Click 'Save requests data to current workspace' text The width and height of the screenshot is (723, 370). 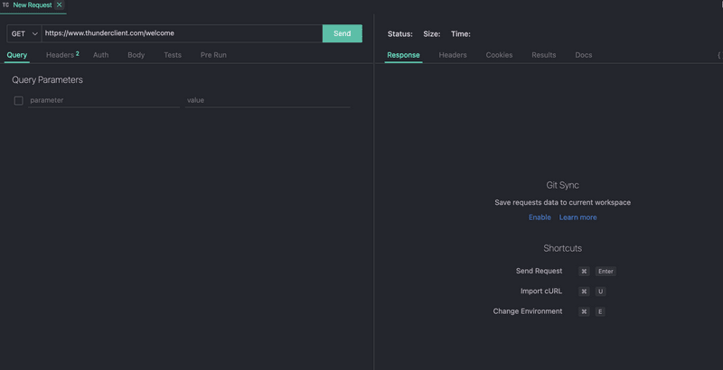[562, 202]
